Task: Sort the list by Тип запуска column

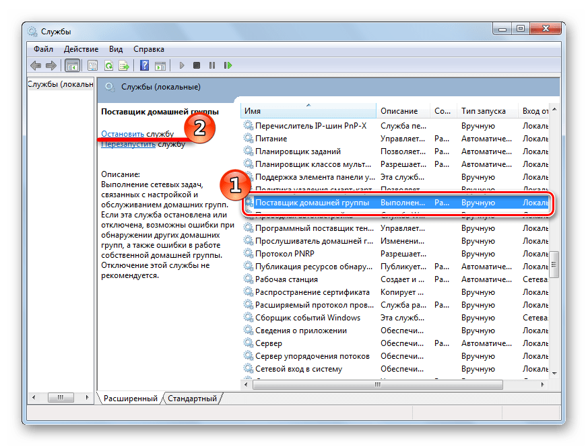Action: pos(483,111)
